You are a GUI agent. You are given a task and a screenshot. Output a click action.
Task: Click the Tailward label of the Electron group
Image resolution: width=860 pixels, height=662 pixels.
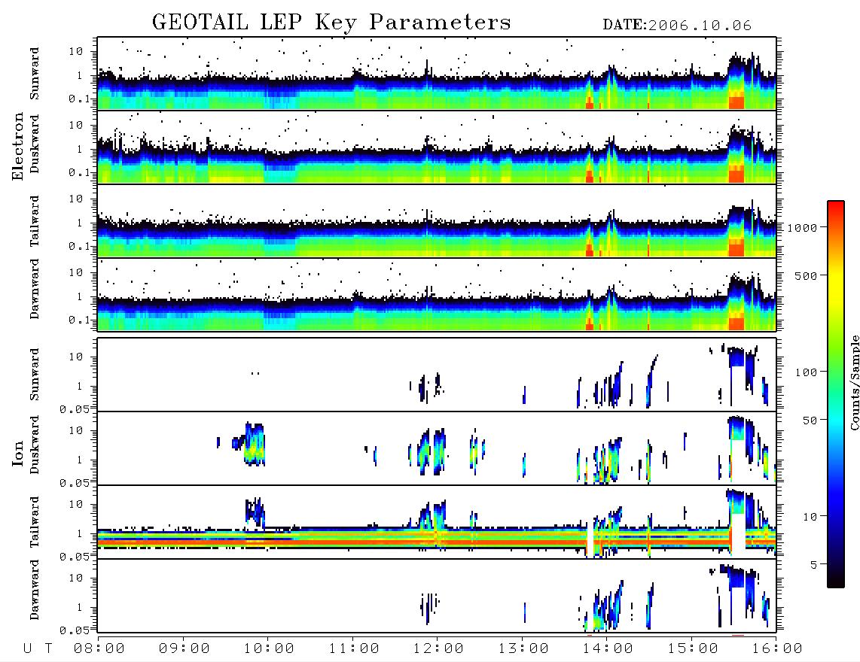pos(35,221)
